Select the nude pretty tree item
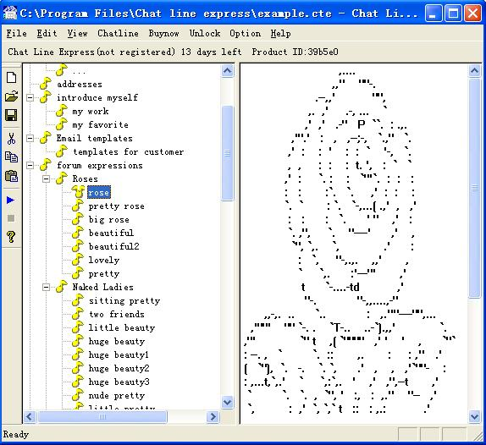Viewport: 486px width, 445px height. [117, 395]
